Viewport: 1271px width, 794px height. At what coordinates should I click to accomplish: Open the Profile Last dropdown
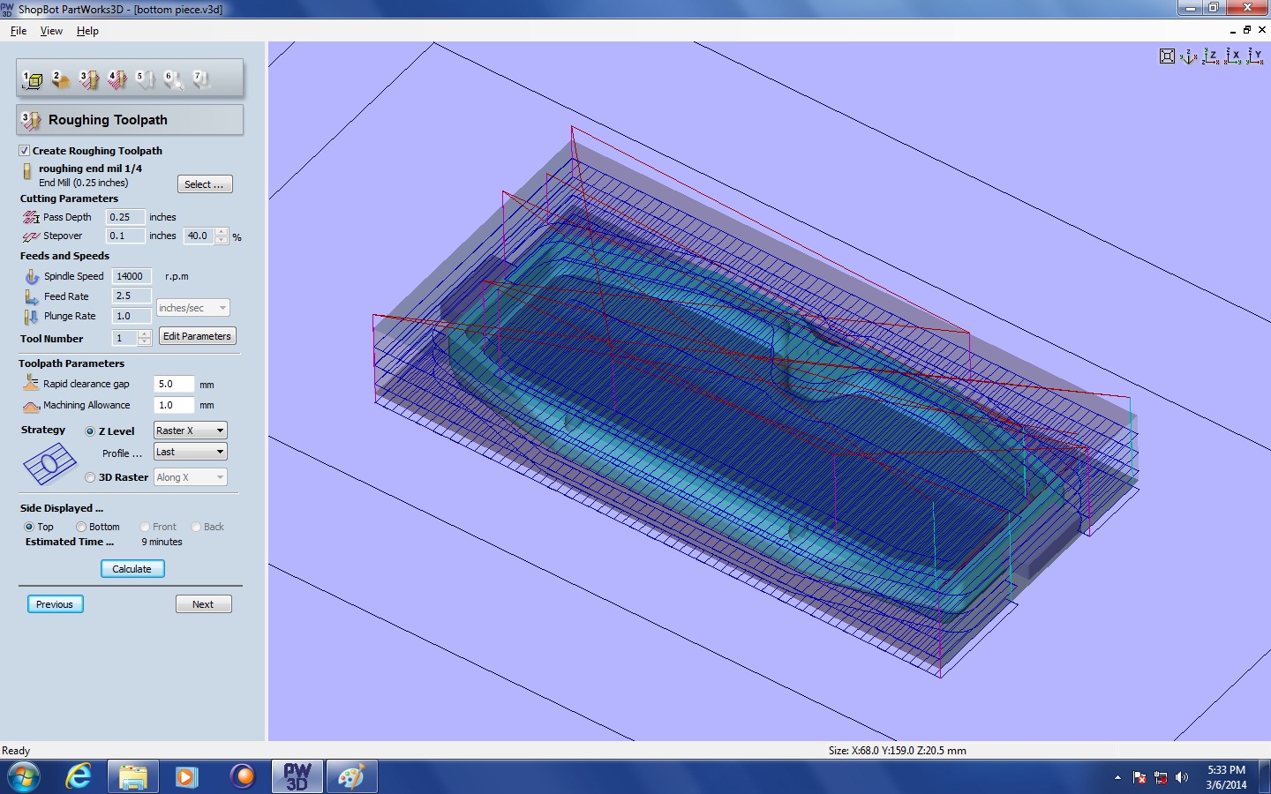[191, 452]
